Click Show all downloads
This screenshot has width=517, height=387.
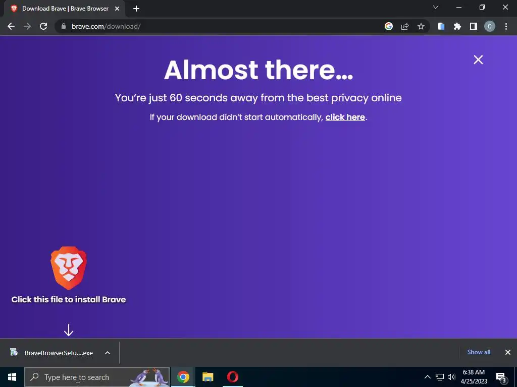479,352
